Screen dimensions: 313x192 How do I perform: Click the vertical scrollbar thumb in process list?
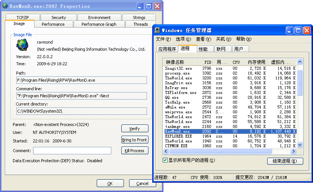coord(300,83)
